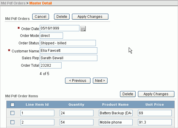Click the Cancel button
178x128 pixels.
click(x=41, y=17)
